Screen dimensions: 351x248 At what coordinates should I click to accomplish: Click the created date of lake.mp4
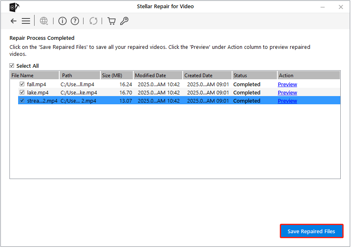tap(208, 92)
